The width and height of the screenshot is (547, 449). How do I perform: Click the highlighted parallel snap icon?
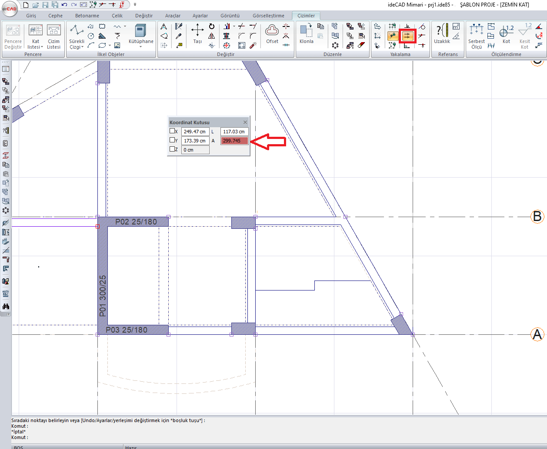407,36
